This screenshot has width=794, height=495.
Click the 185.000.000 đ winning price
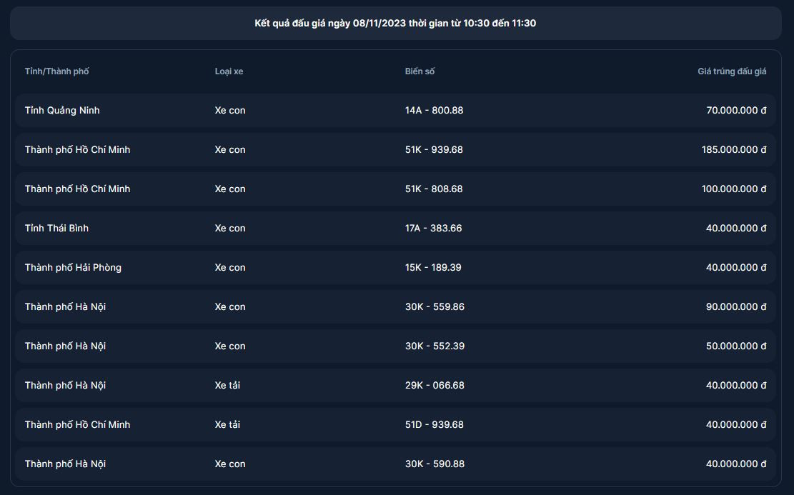pyautogui.click(x=734, y=150)
